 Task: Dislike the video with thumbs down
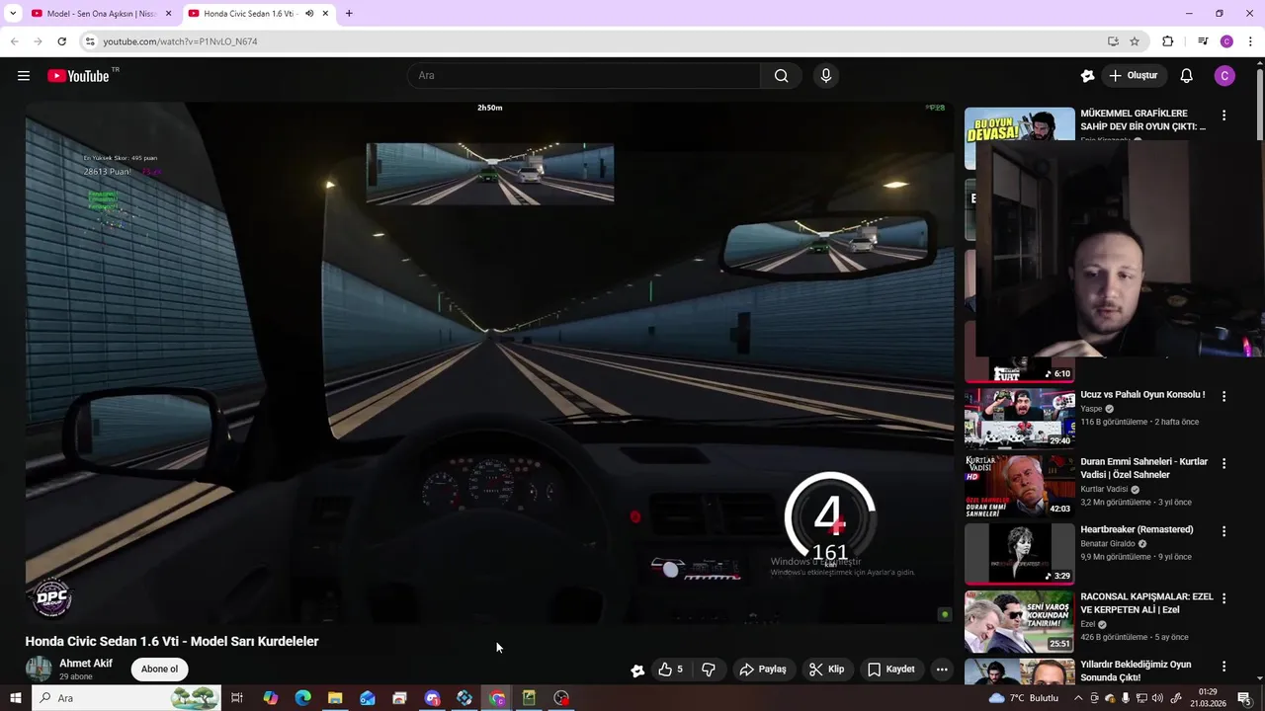pyautogui.click(x=709, y=670)
